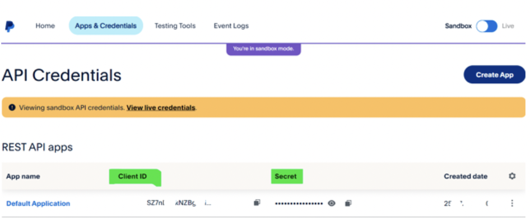Follow the View live credentials link
This screenshot has width=530, height=218.
pyautogui.click(x=161, y=108)
